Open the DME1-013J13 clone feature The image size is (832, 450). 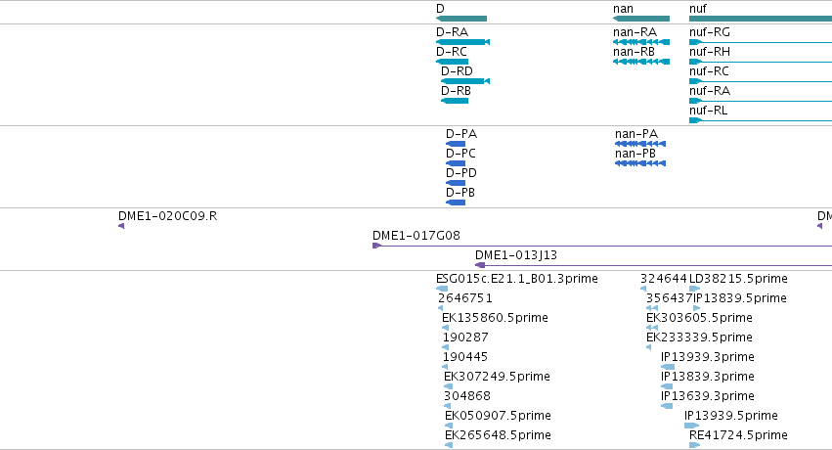[653, 265]
